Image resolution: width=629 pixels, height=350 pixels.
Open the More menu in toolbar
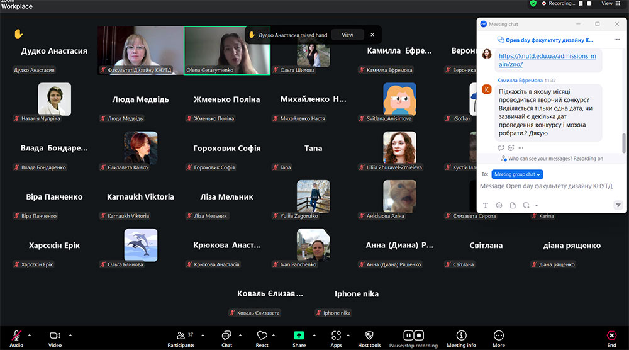pos(499,336)
